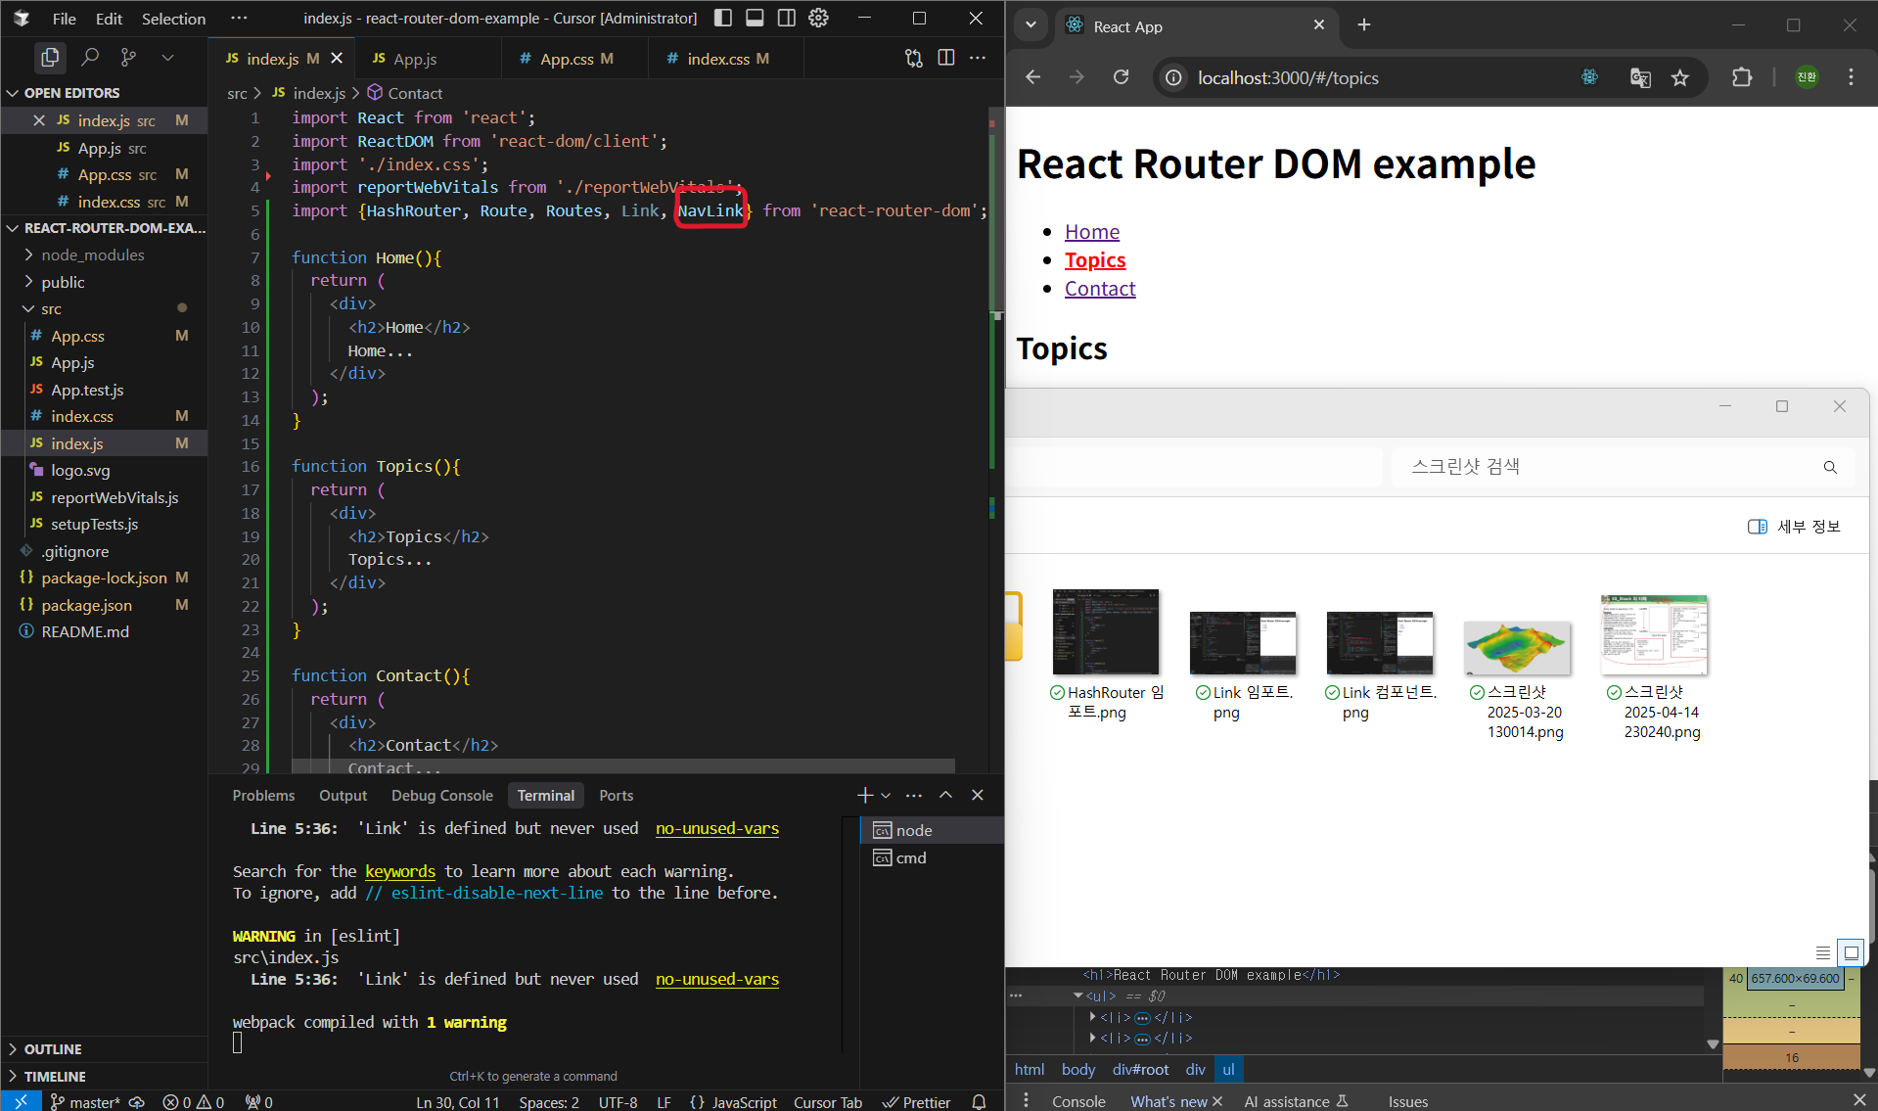Select the HashRouter 임포트.png thumbnail
This screenshot has width=1878, height=1111.
tap(1106, 632)
